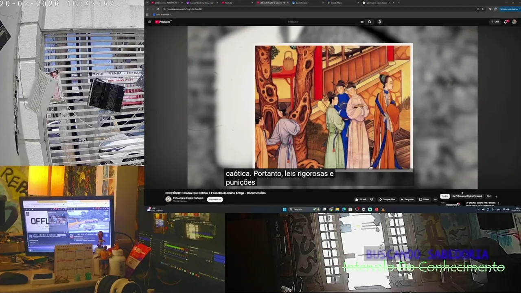Open the Philosophy Origins Português channel name
Image resolution: width=521 pixels, height=293 pixels.
tap(188, 198)
